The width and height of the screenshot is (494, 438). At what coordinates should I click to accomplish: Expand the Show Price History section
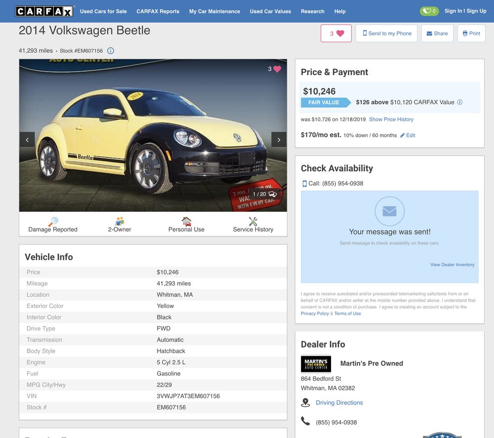(x=391, y=119)
